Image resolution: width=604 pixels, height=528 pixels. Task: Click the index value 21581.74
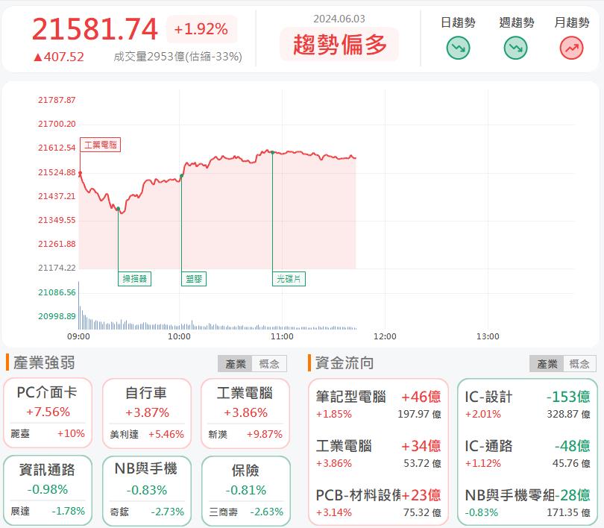[x=92, y=30]
